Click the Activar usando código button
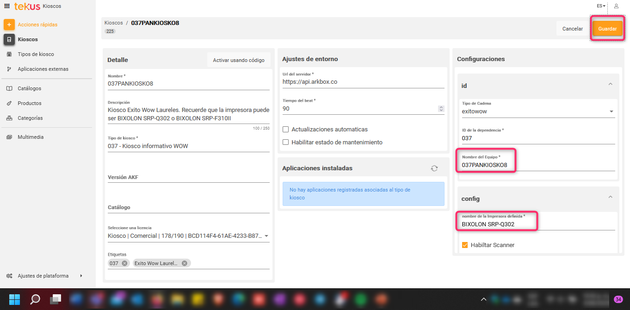The image size is (630, 310). (239, 60)
